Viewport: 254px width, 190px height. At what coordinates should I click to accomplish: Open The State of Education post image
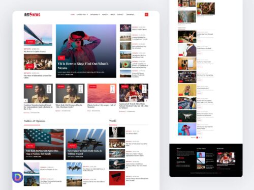(38, 62)
